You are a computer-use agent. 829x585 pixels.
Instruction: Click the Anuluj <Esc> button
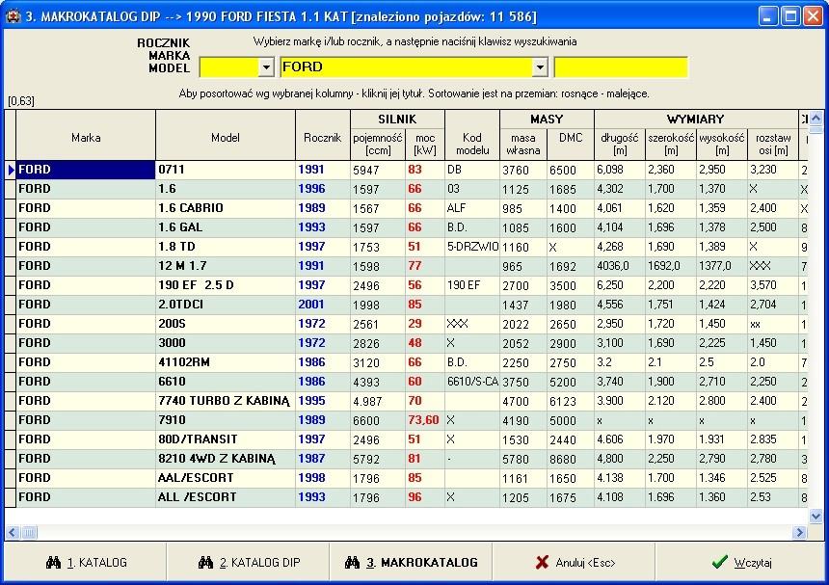[574, 562]
